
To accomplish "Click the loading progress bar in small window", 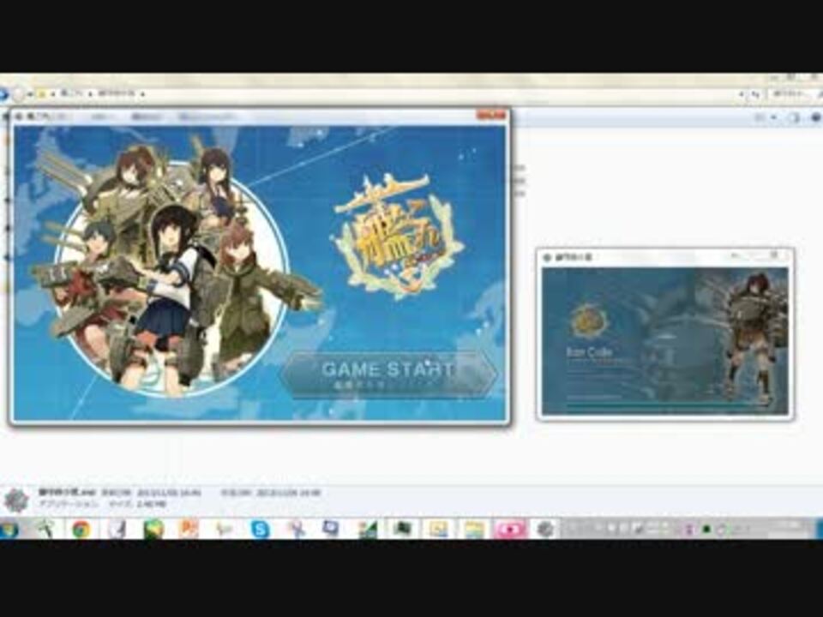I will click(664, 405).
